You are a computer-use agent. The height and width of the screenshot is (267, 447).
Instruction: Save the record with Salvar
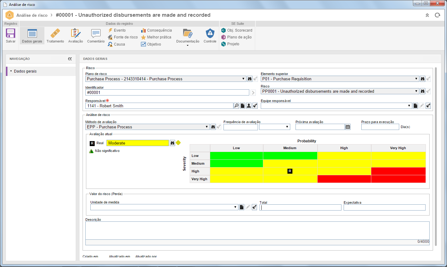tap(11, 36)
